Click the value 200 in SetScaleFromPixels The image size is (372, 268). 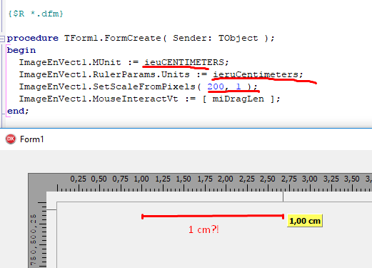(x=216, y=86)
